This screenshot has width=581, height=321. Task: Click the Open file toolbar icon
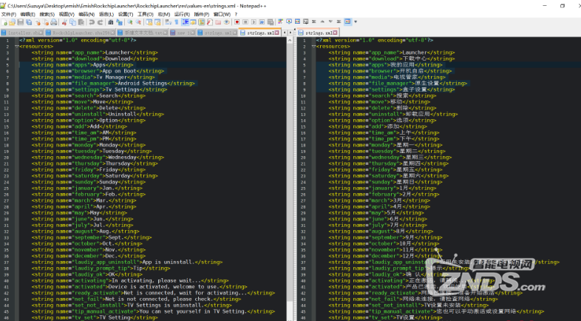(13, 23)
